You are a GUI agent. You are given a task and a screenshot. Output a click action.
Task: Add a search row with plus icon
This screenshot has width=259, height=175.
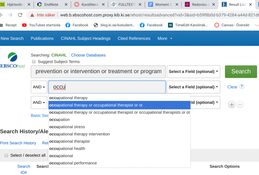tap(232, 105)
